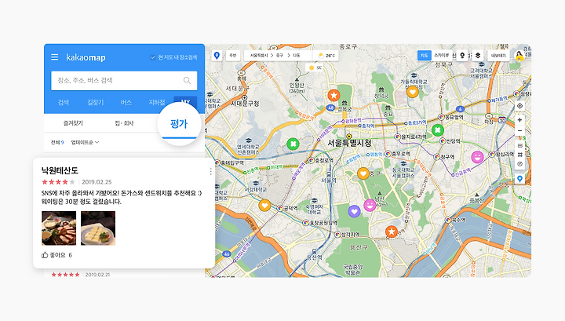Zoom in with the plus button

point(519,119)
